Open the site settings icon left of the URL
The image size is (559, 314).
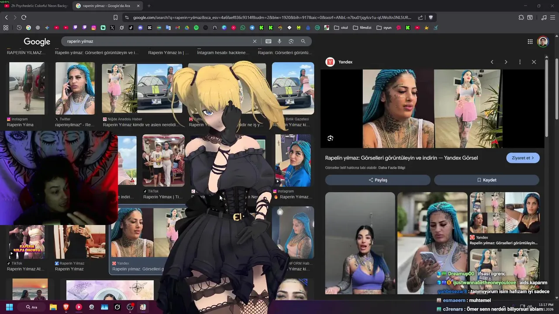[127, 17]
